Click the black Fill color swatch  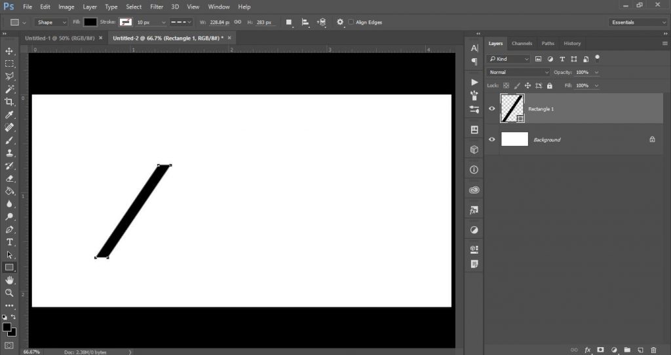click(x=90, y=22)
